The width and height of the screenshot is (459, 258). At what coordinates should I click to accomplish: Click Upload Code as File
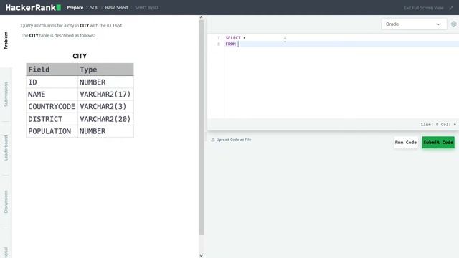[x=234, y=140]
